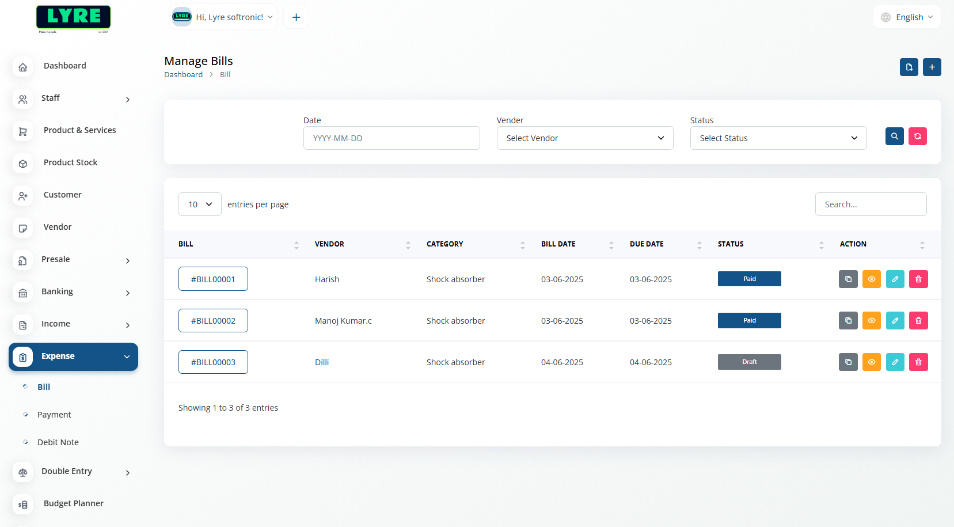This screenshot has width=954, height=527.
Task: Expand the Banking menu in sidebar
Action: click(73, 292)
